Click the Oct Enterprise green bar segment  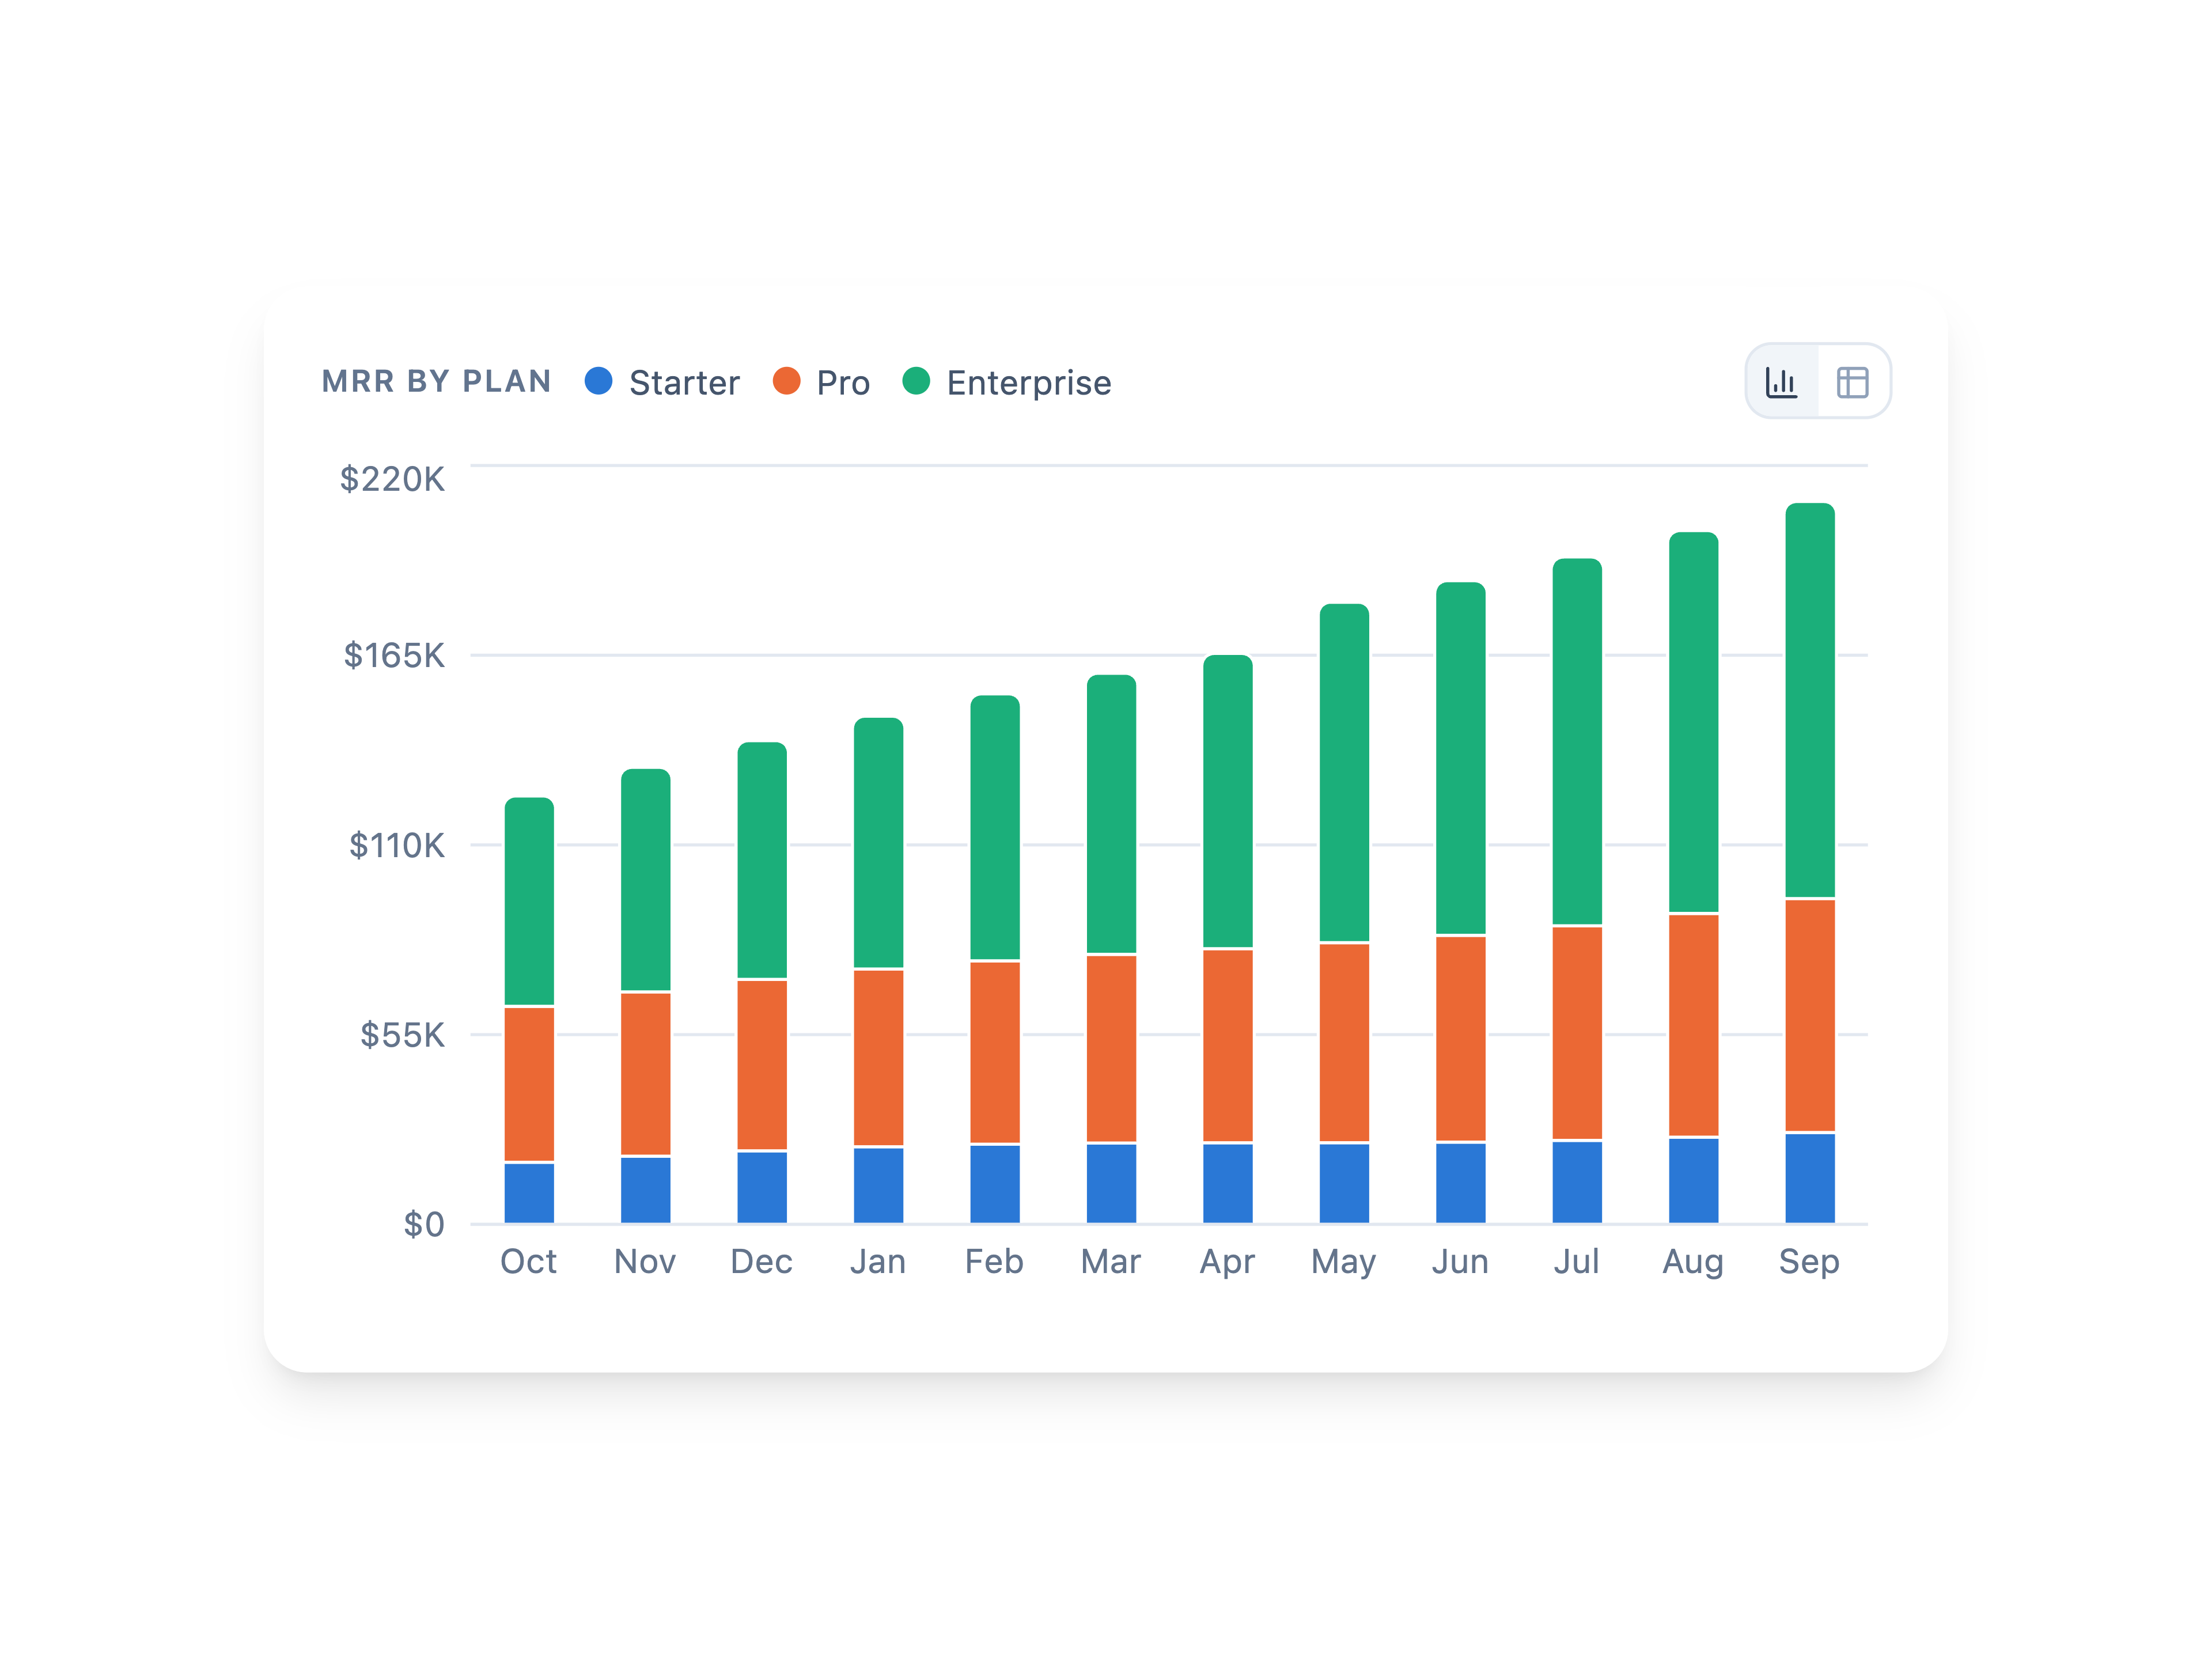click(x=529, y=901)
